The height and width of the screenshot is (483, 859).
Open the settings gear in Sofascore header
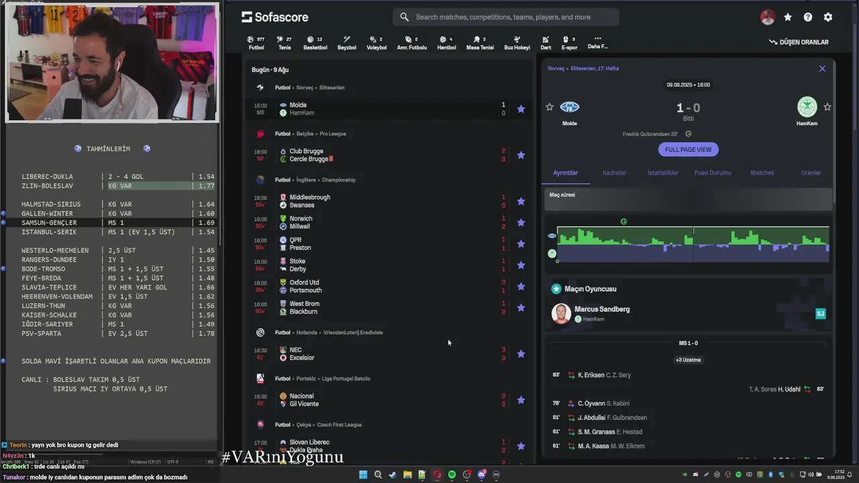[x=828, y=17]
